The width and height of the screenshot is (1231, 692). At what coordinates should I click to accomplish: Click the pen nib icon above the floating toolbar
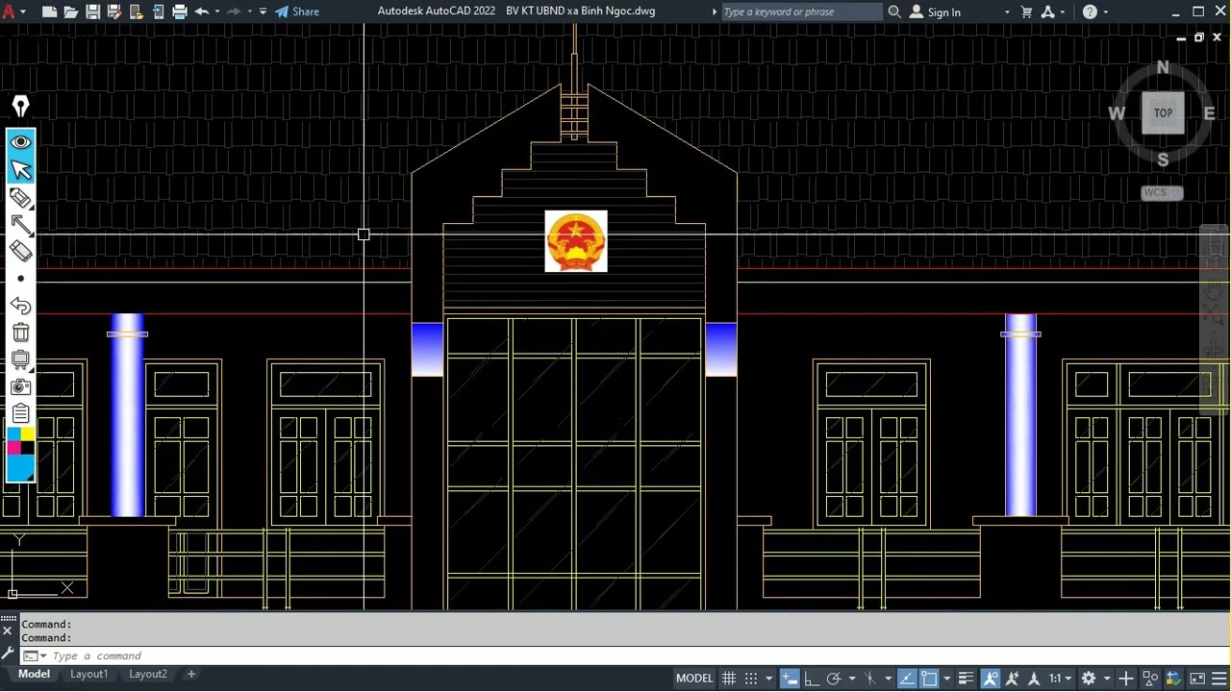tap(20, 107)
